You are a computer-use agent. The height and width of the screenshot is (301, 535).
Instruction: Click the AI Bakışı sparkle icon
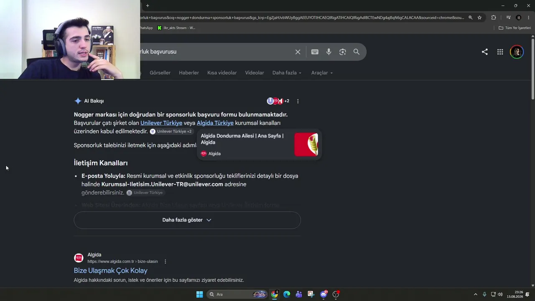coord(78,101)
